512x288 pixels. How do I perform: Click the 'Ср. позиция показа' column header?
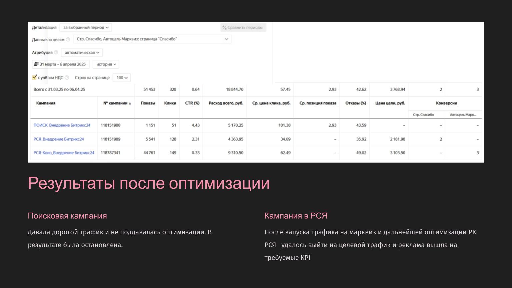click(x=318, y=103)
